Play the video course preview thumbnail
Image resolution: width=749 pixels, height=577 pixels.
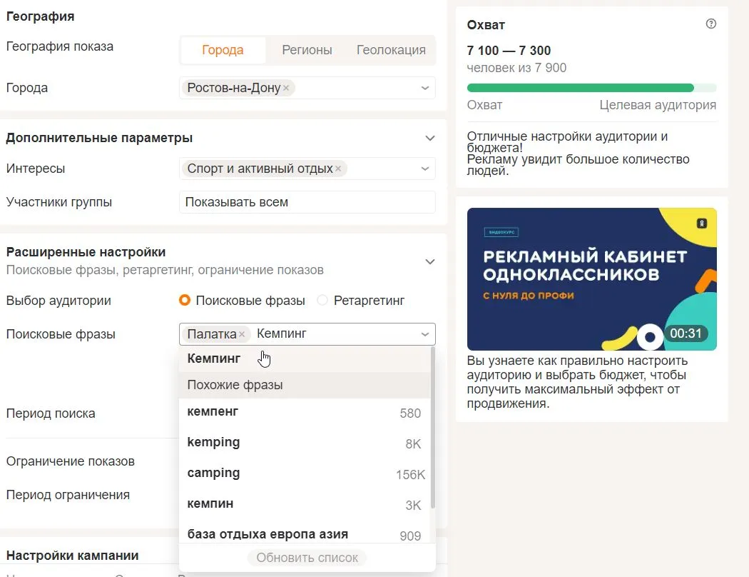pyautogui.click(x=591, y=279)
